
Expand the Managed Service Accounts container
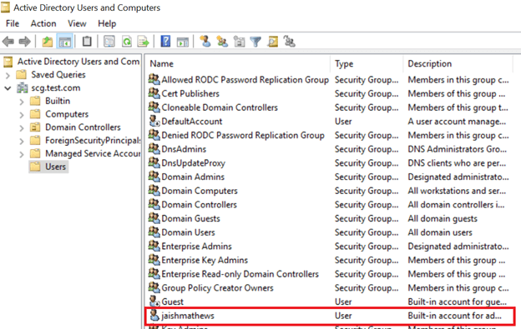[22, 154]
